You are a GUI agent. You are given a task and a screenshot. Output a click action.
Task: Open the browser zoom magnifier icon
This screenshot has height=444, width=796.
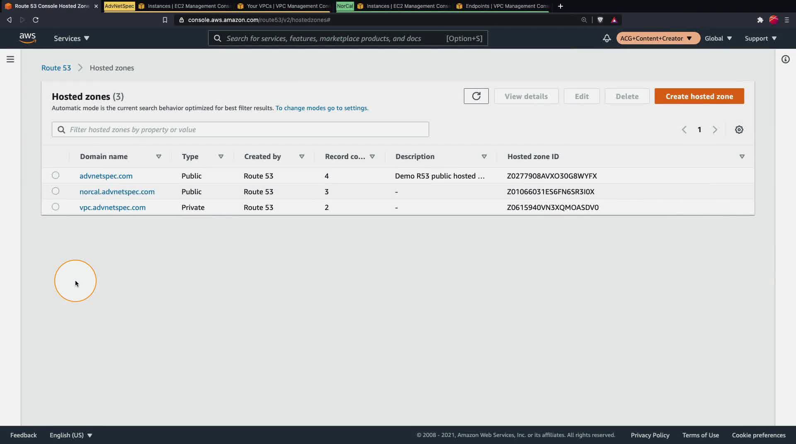(584, 20)
